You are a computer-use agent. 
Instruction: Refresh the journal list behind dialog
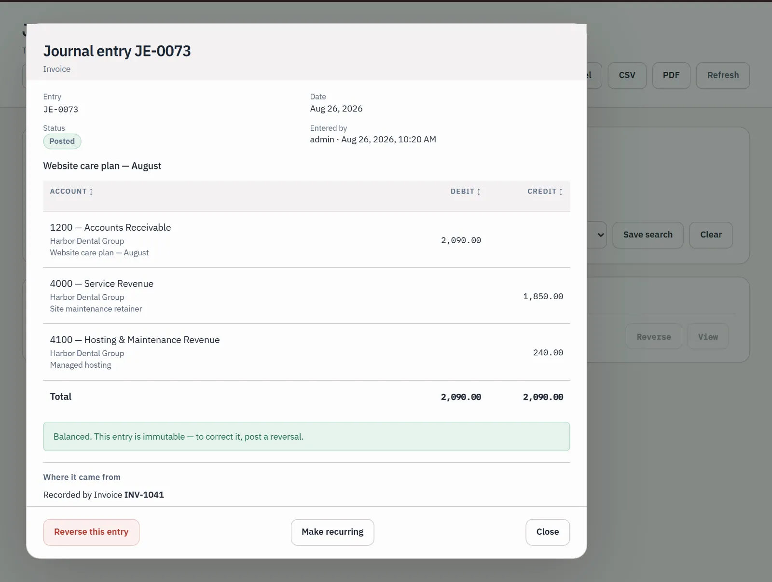[723, 75]
